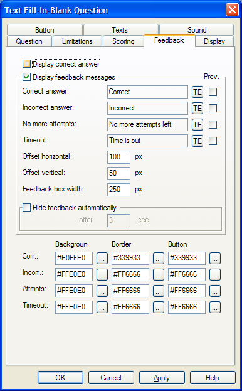Viewport: 242px width, 391px height.
Task: Enable Hide feedback automatically
Action: [x=26, y=208]
